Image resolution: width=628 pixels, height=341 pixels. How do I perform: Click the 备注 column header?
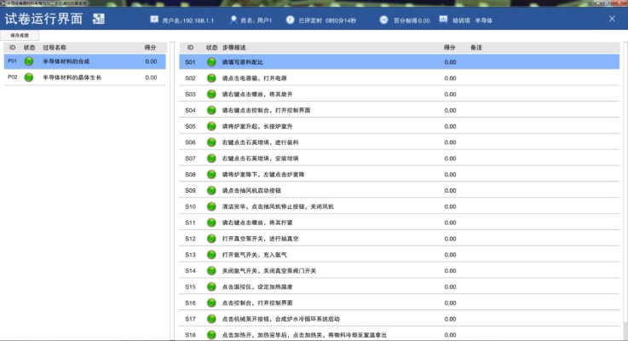coord(476,48)
